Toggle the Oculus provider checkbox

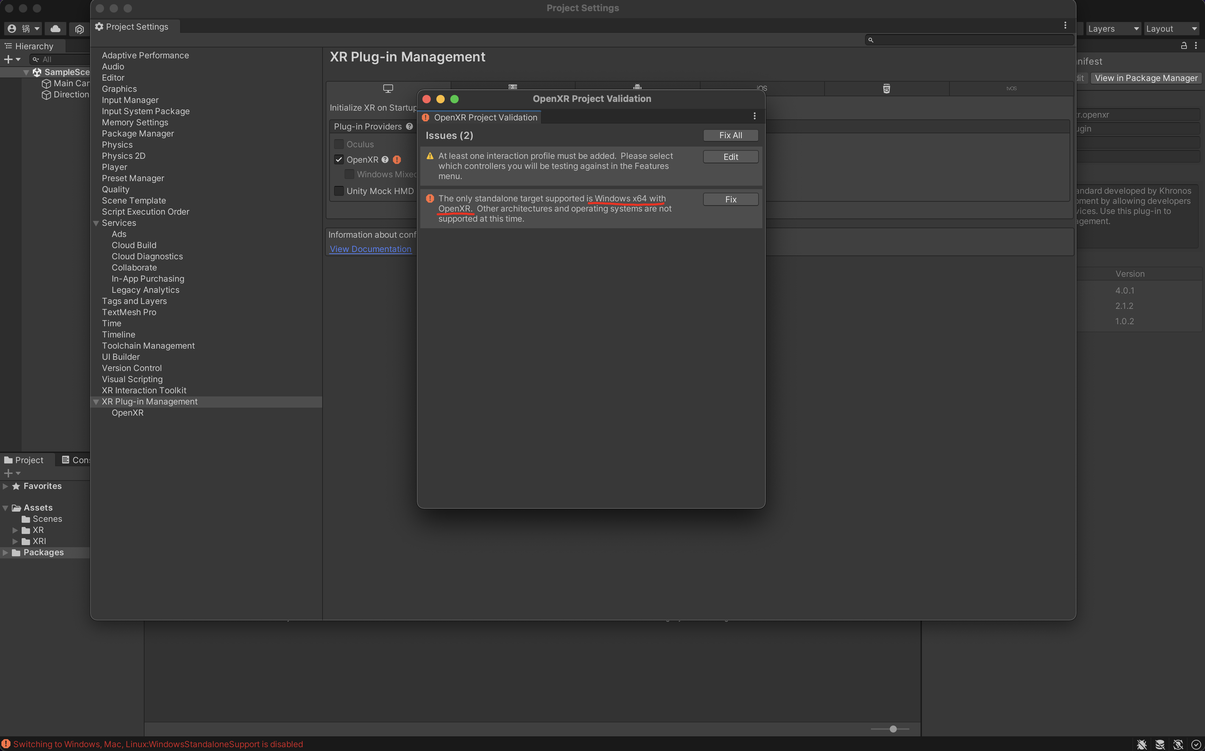[x=339, y=144]
